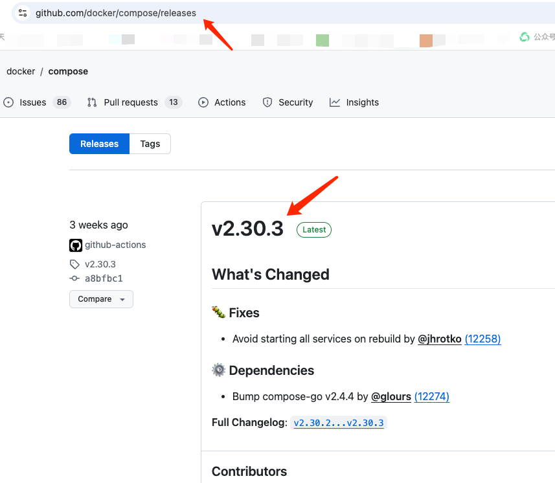Screen dimensions: 555x483
Task: Open the github-actions author link
Action: (x=115, y=245)
